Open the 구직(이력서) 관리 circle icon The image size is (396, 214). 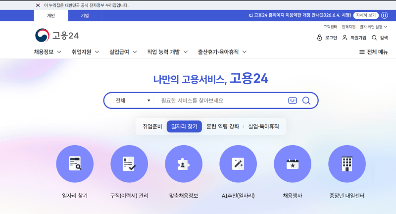pyautogui.click(x=129, y=164)
